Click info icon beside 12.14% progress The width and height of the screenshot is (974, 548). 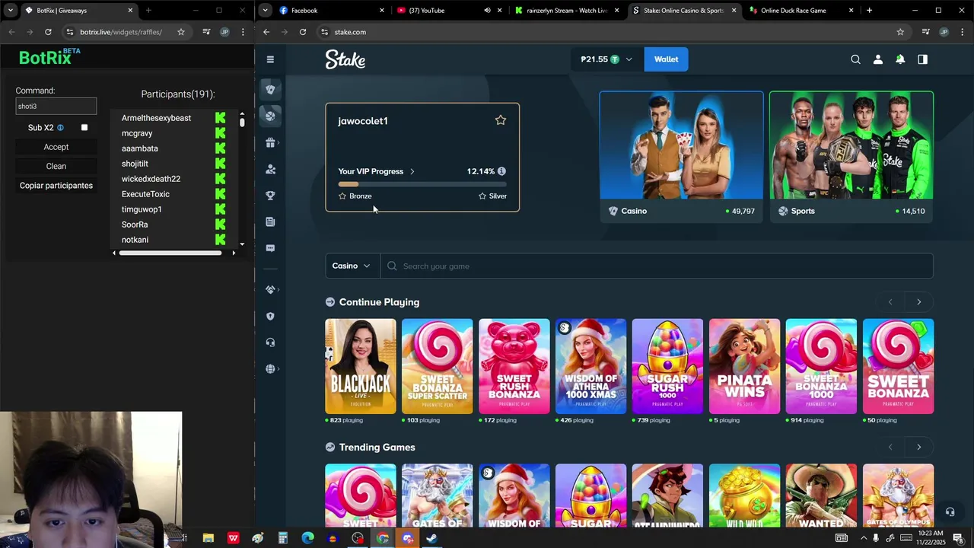tap(501, 171)
